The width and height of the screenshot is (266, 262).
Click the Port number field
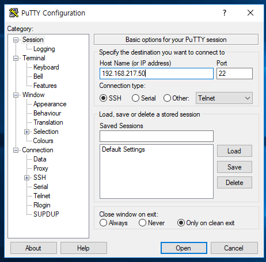tap(234, 74)
